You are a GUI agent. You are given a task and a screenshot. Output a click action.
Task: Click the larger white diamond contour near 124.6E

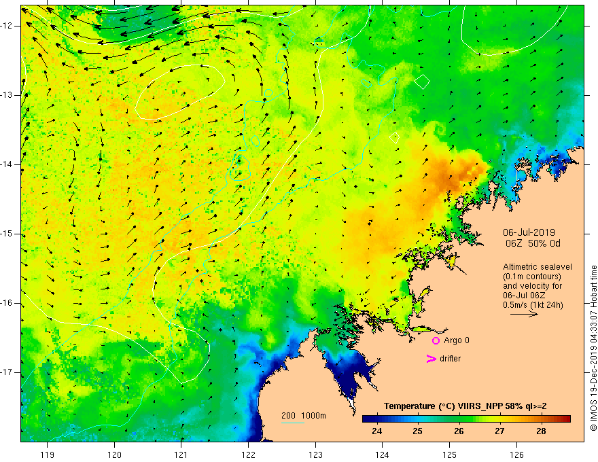coord(422,82)
